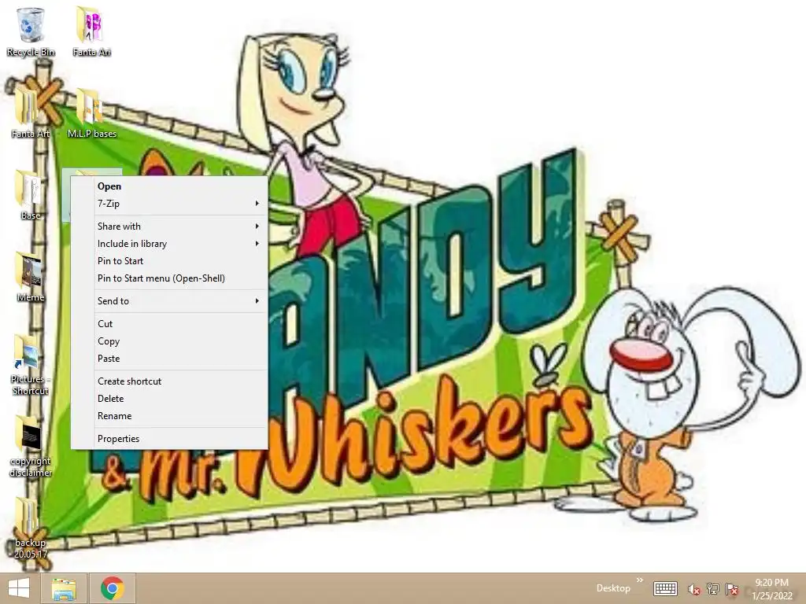This screenshot has width=806, height=604.
Task: Open the Action Center flag icon
Action: pos(732,589)
